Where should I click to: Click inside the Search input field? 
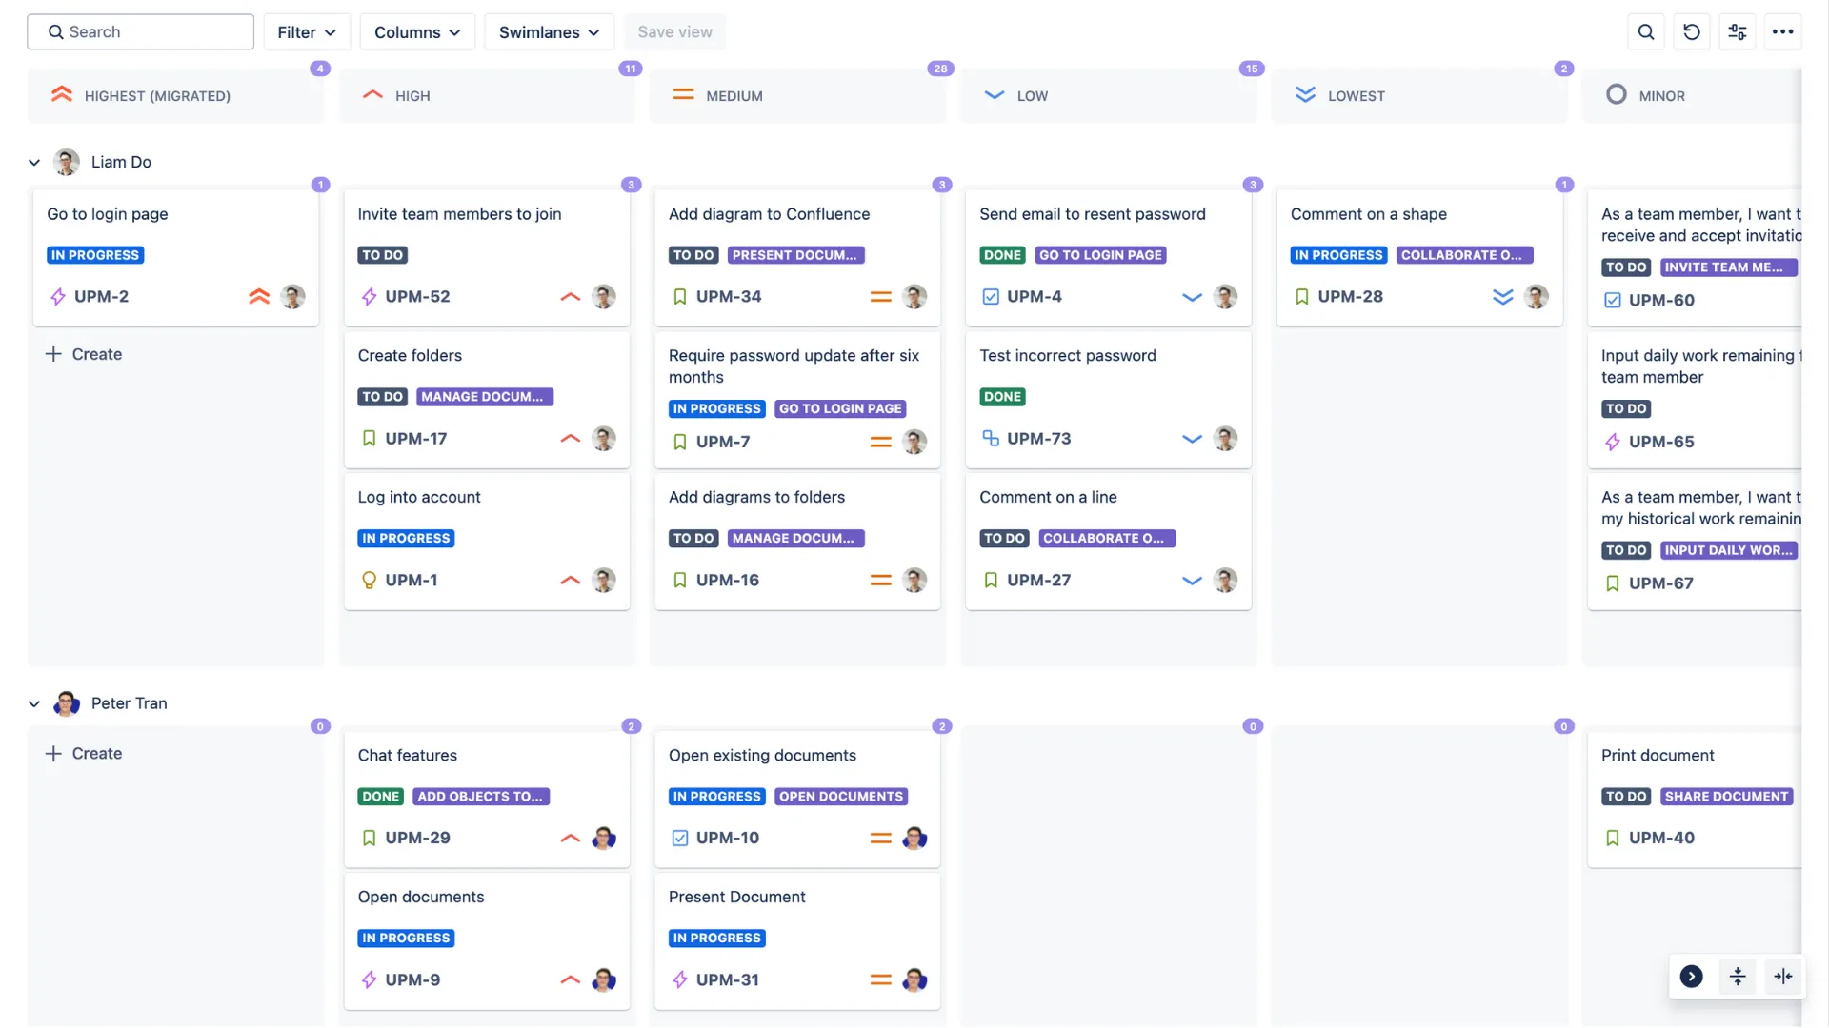140,31
